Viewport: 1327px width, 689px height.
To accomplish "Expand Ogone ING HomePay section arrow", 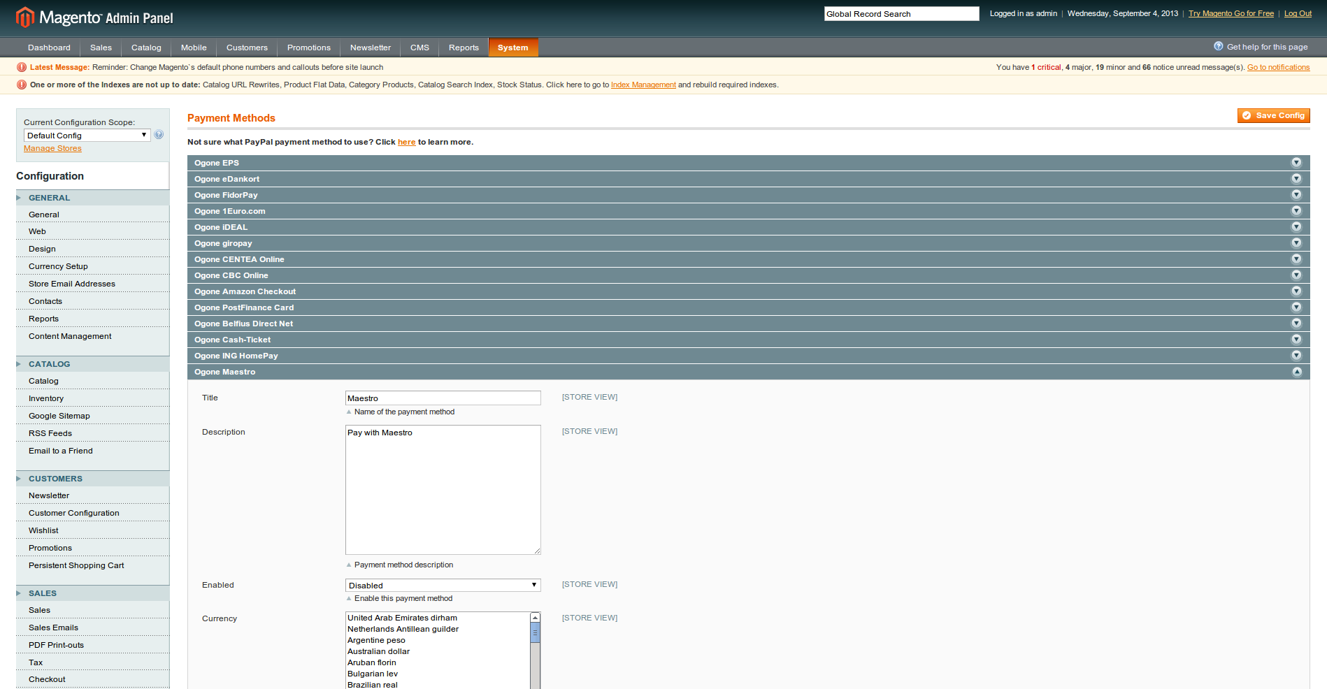I will pyautogui.click(x=1296, y=356).
